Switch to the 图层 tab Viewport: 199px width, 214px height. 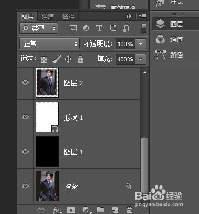coord(27,16)
